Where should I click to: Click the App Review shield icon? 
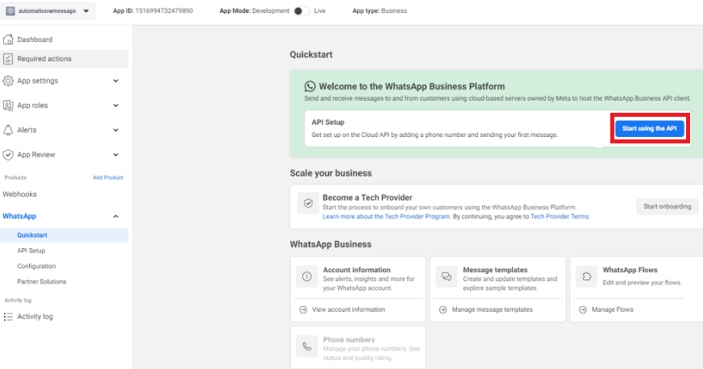point(8,155)
